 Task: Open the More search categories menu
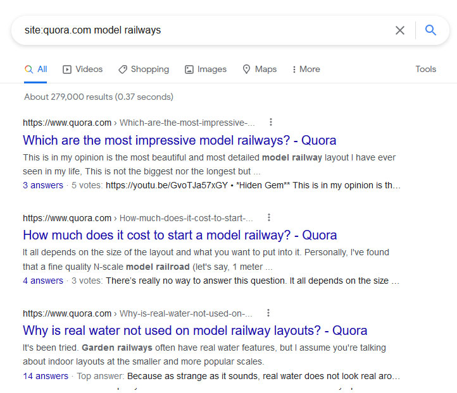click(x=306, y=70)
